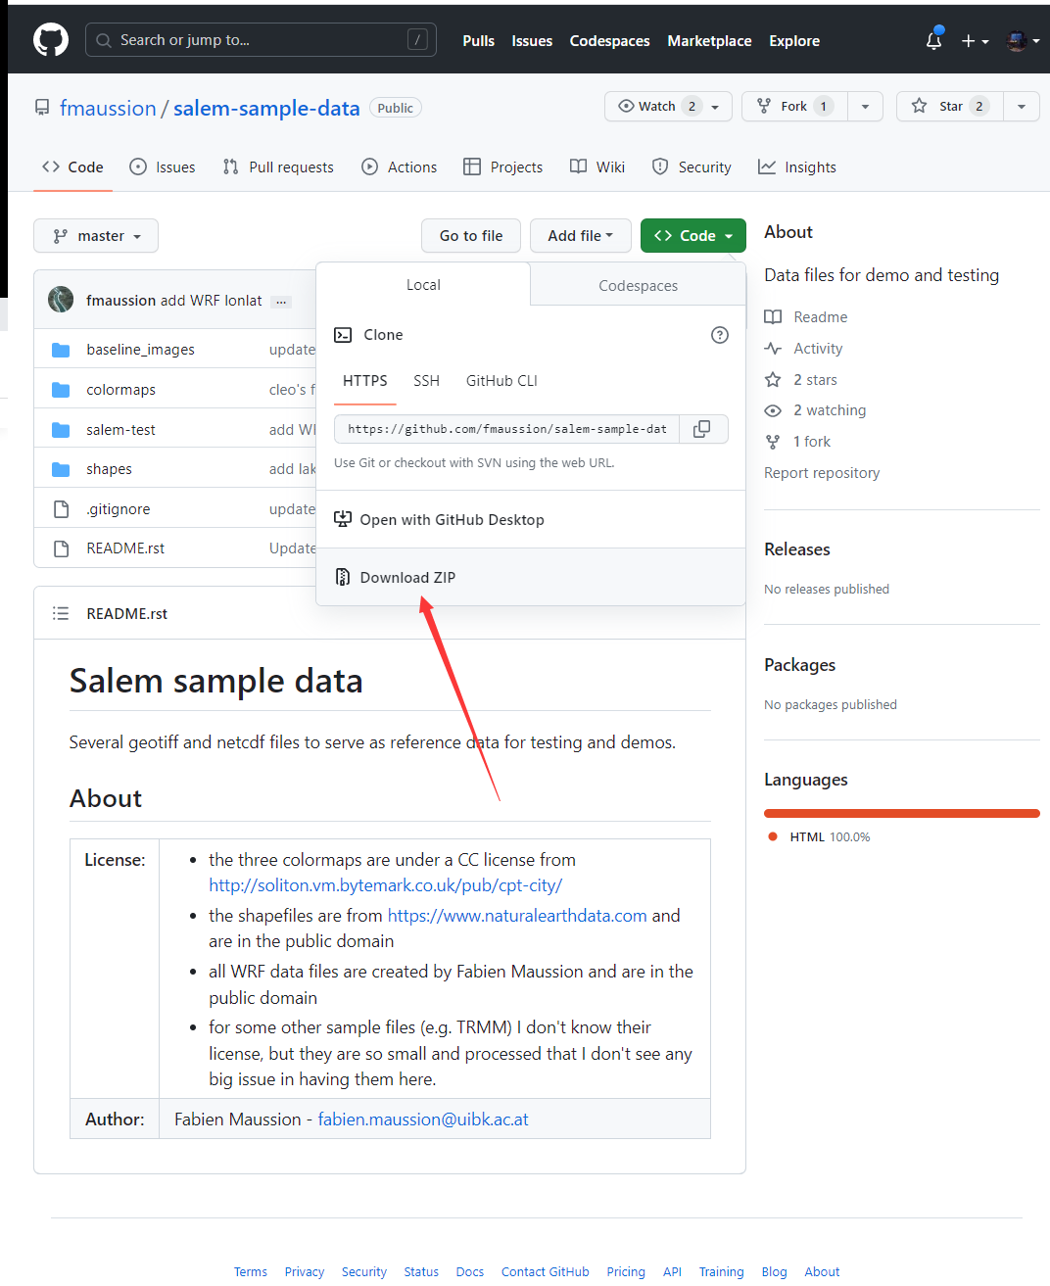Click the colormaps folder icon

click(61, 390)
